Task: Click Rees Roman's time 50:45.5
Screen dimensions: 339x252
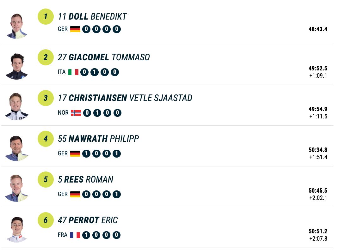Action: point(318,190)
